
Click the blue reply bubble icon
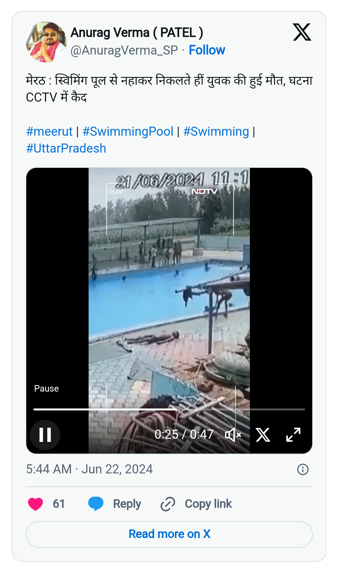tap(96, 504)
